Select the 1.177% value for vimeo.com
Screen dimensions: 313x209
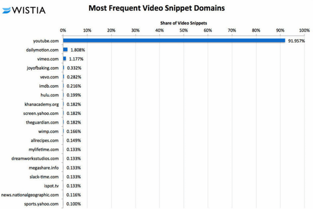pos(76,59)
